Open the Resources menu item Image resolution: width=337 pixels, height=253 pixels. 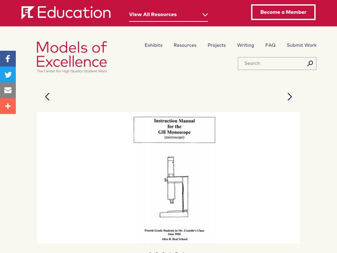pyautogui.click(x=185, y=45)
